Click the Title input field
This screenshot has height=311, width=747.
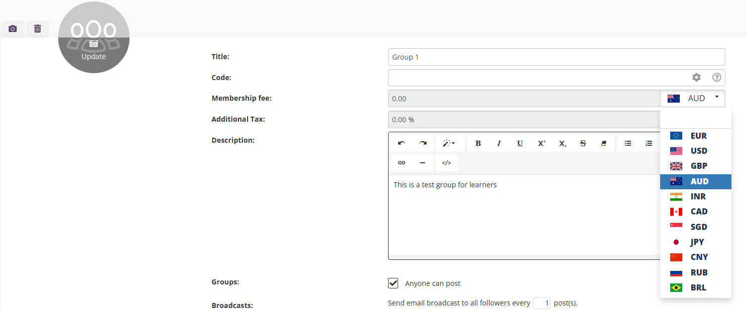coord(556,57)
